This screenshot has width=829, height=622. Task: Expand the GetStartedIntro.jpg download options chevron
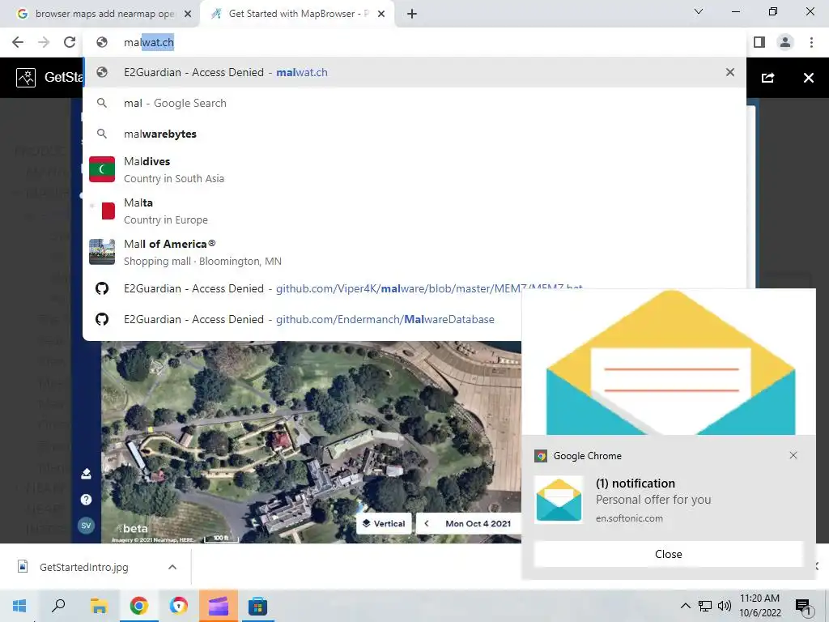click(x=172, y=567)
